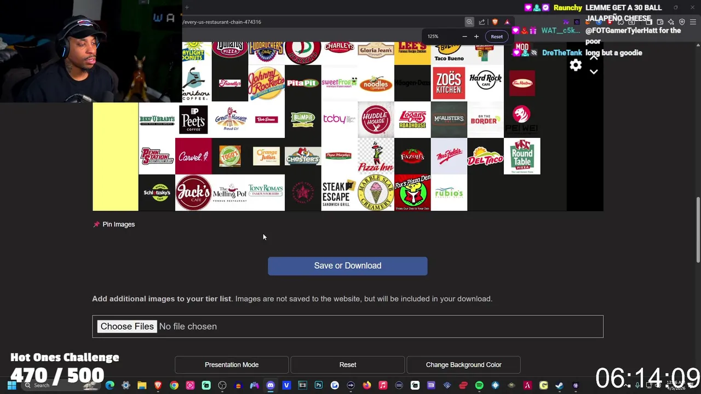
Task: Click the page vertical scrollbar thumb
Action: click(698, 230)
